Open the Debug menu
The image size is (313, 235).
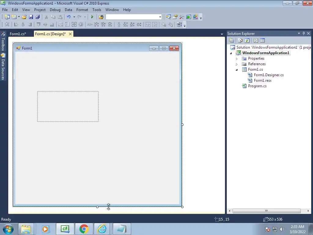click(55, 10)
